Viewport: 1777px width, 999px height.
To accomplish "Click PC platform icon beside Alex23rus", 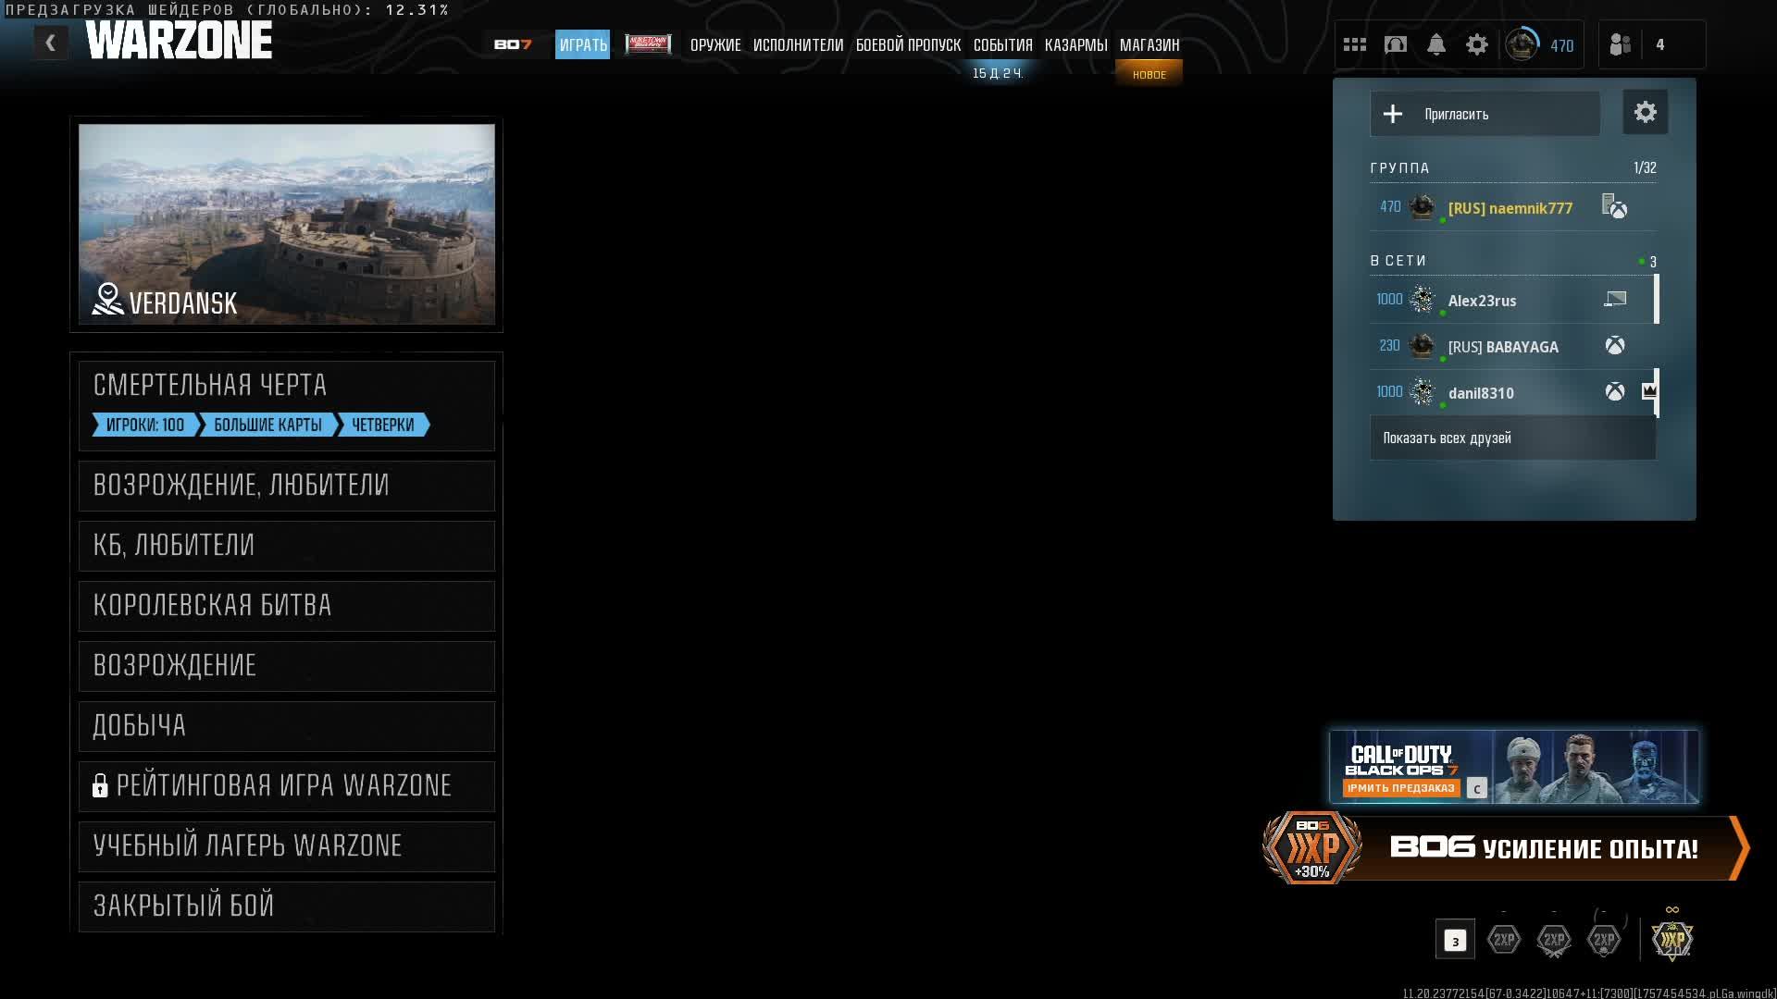I will point(1615,299).
